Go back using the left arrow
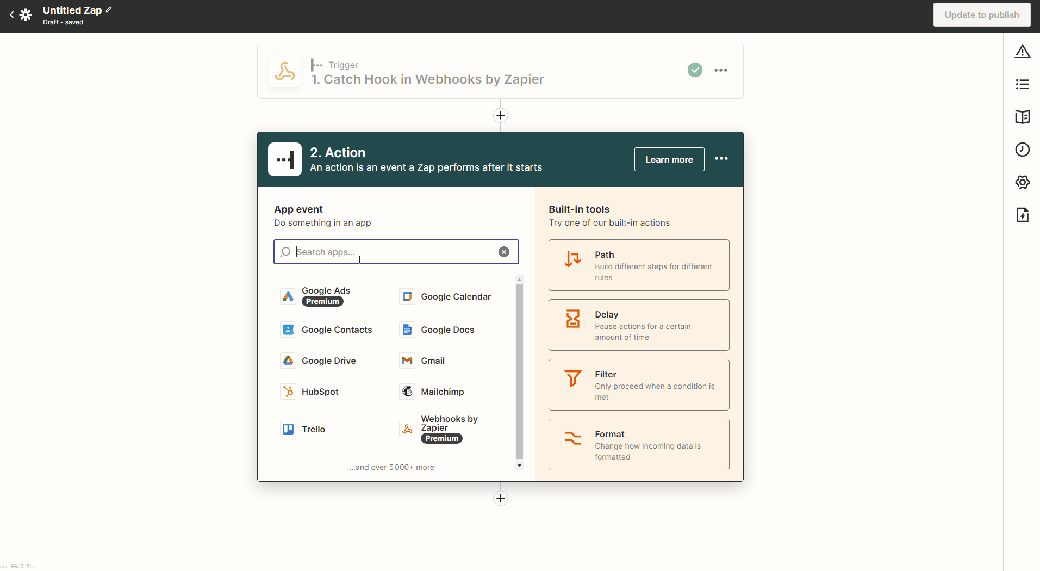Viewport: 1040px width, 571px height. click(x=12, y=15)
